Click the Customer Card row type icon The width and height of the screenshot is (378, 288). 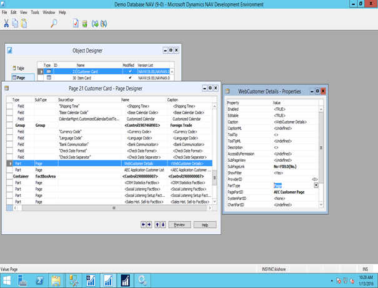tap(49, 71)
